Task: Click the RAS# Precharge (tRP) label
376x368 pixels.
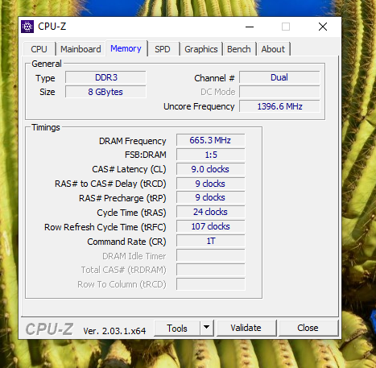Action: click(122, 198)
